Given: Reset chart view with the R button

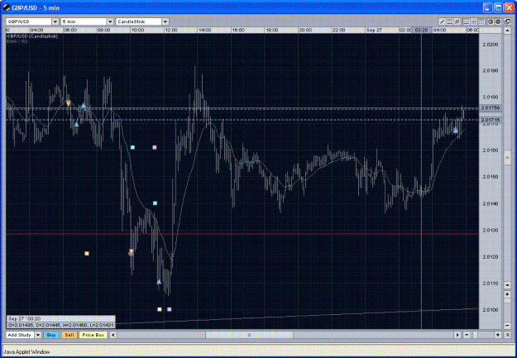Looking at the screenshot, I should pos(507,335).
